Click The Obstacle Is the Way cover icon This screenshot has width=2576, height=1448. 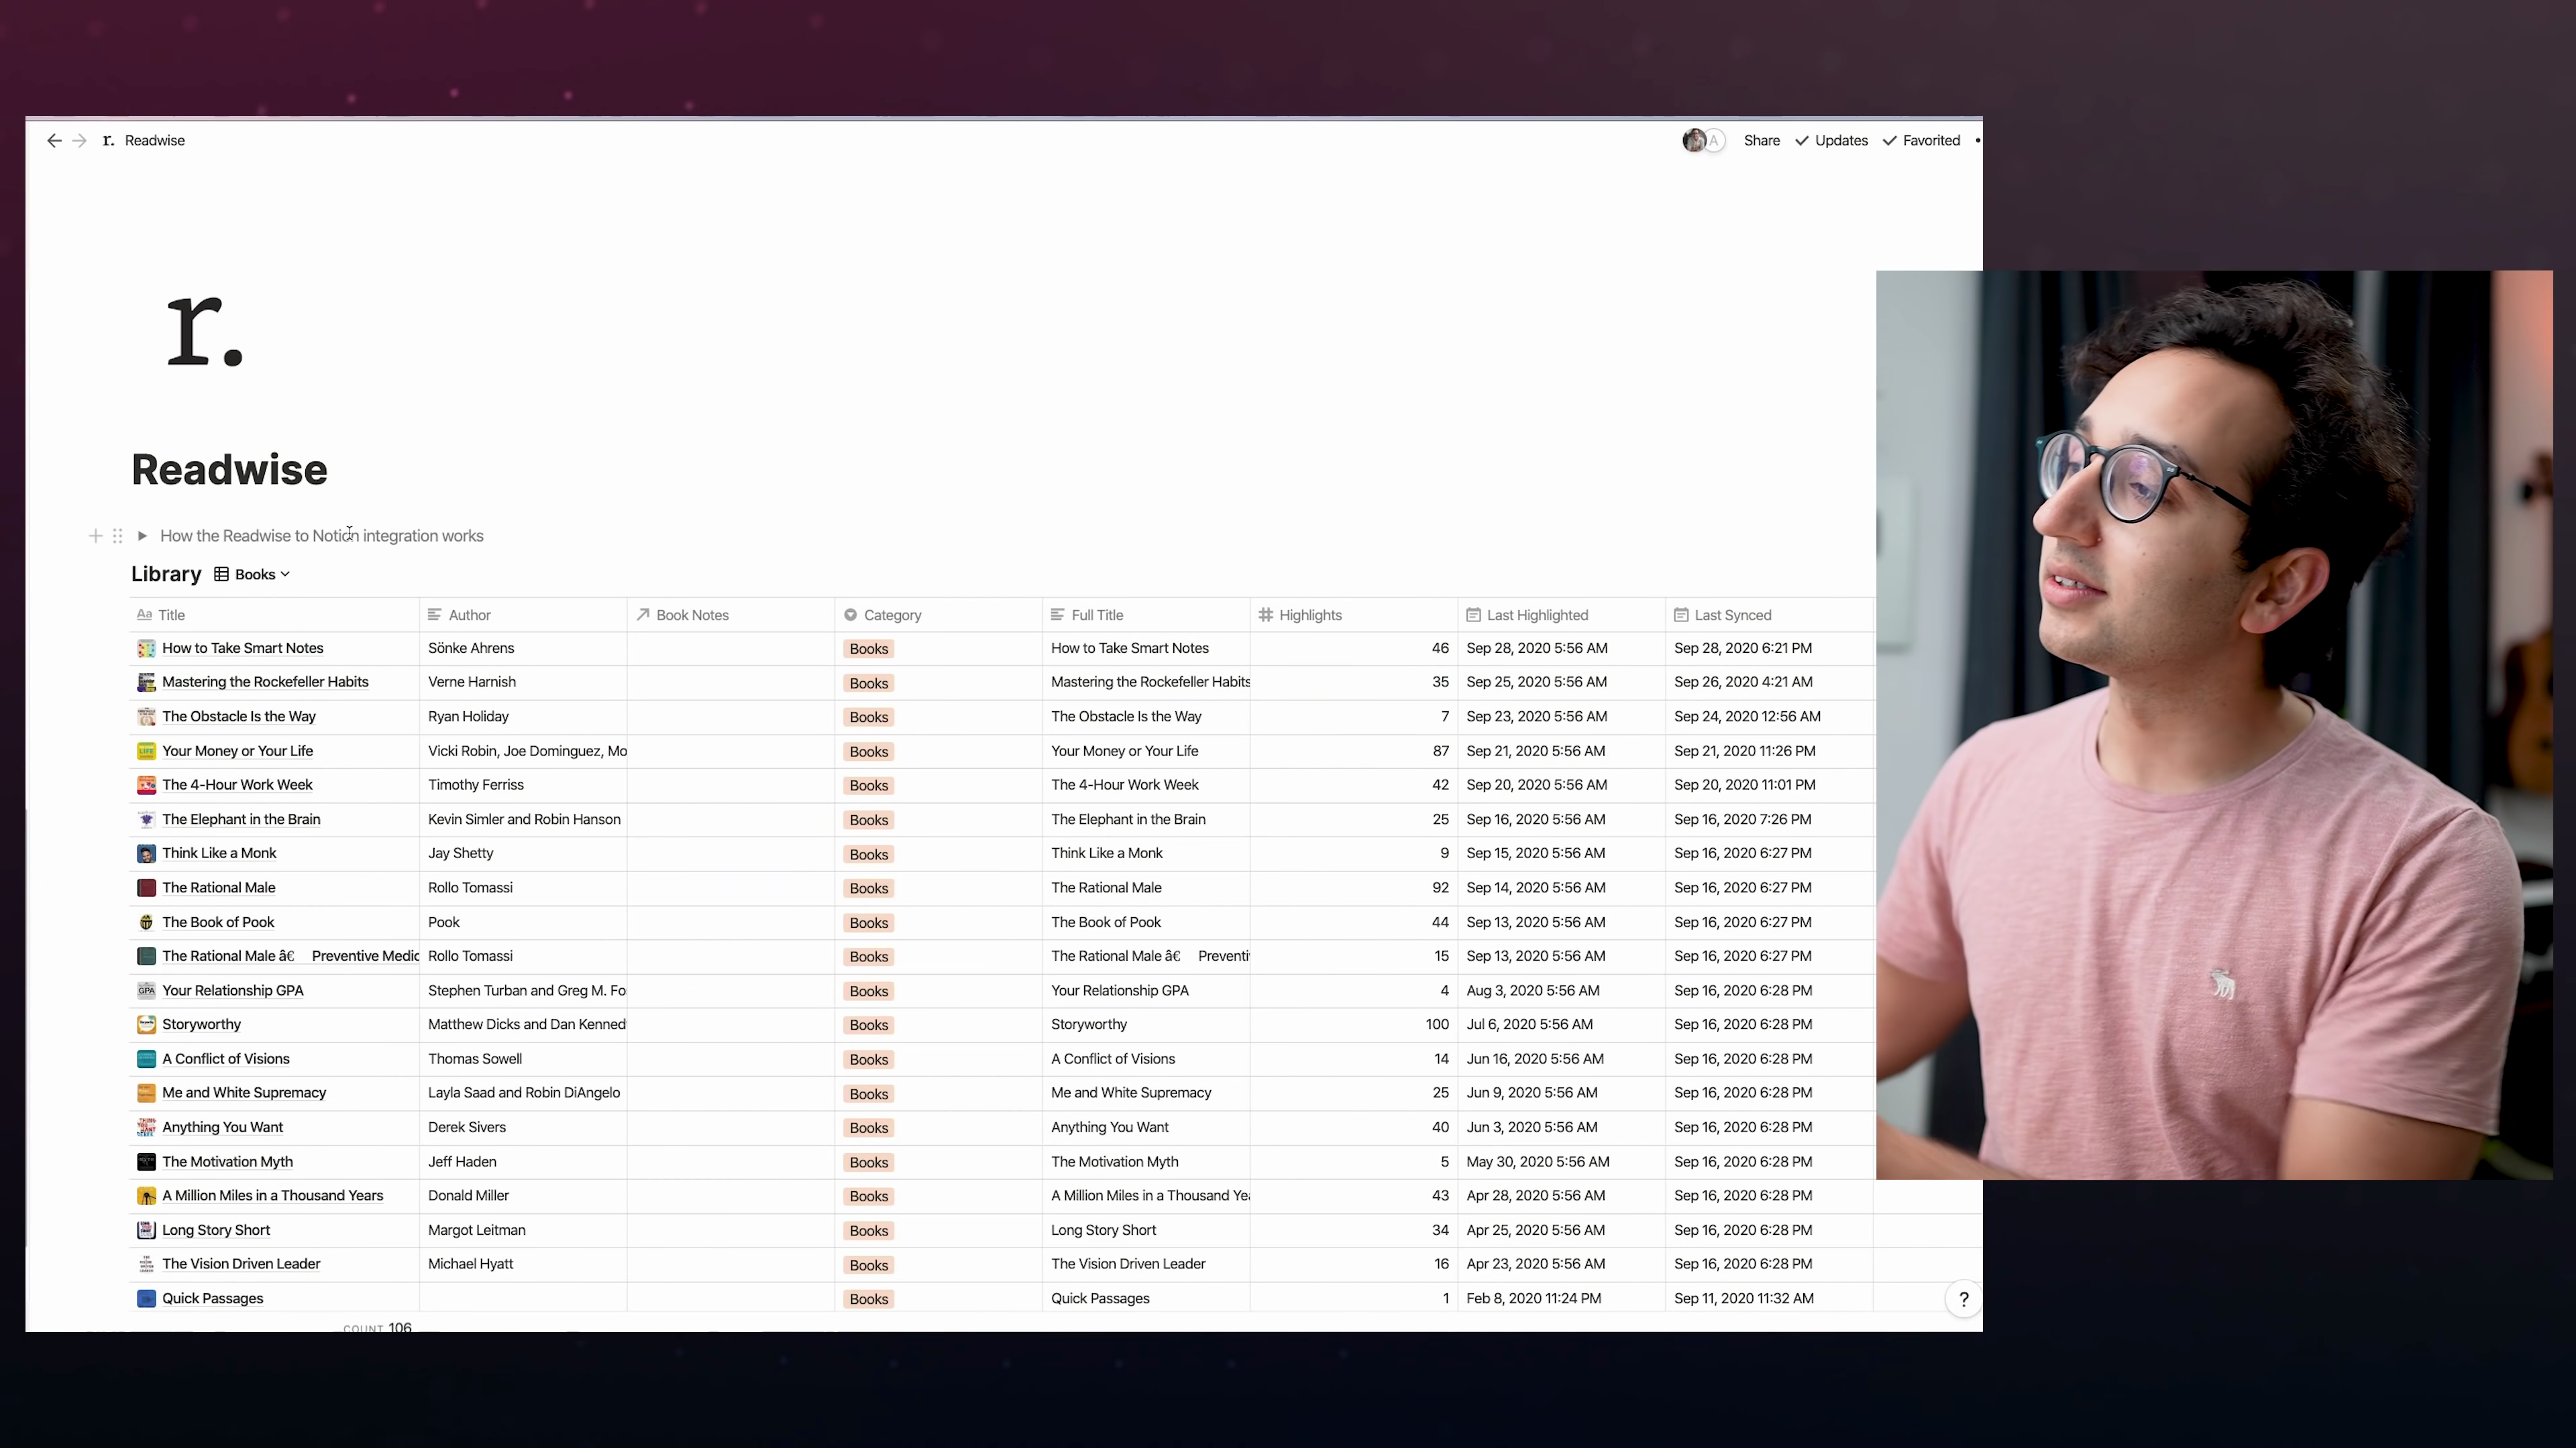click(x=146, y=717)
